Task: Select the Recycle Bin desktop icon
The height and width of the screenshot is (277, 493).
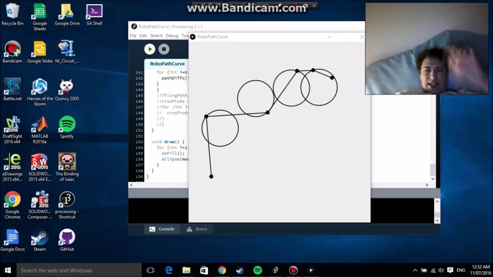Action: (x=12, y=15)
